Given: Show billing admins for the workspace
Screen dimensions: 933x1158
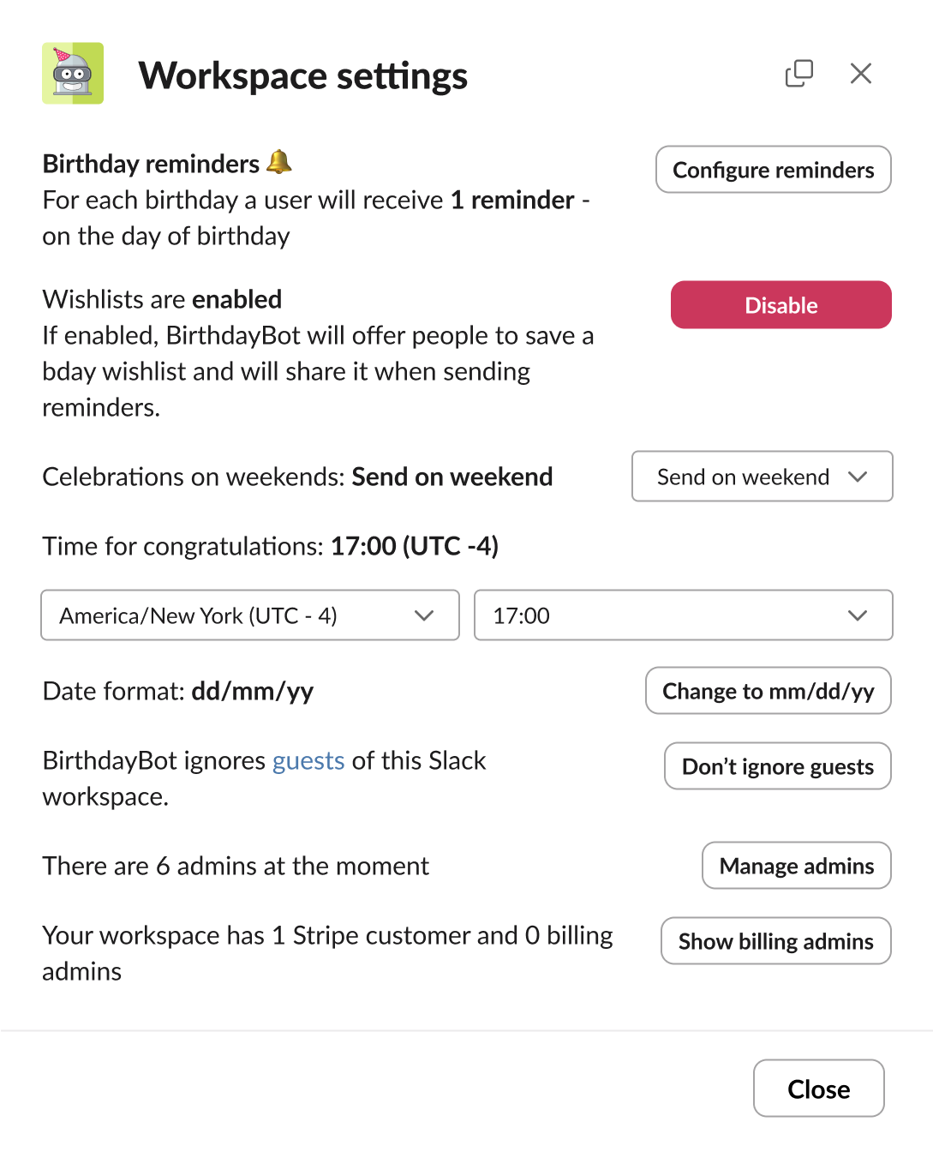Looking at the screenshot, I should [775, 940].
